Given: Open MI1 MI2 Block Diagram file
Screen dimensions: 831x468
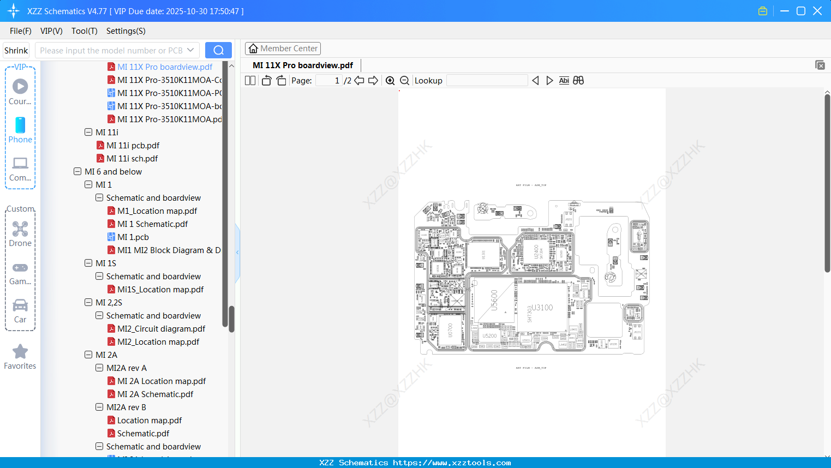Looking at the screenshot, I should point(169,250).
